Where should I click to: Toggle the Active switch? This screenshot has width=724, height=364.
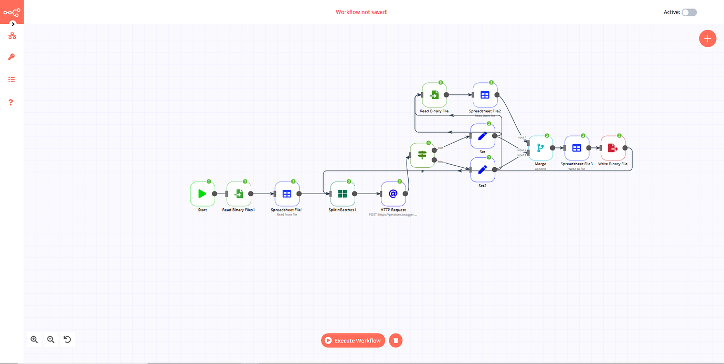coord(689,12)
